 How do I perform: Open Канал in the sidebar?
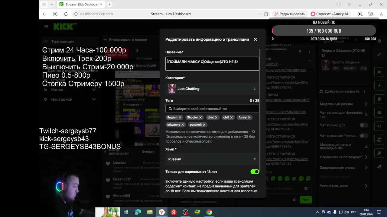click(57, 90)
